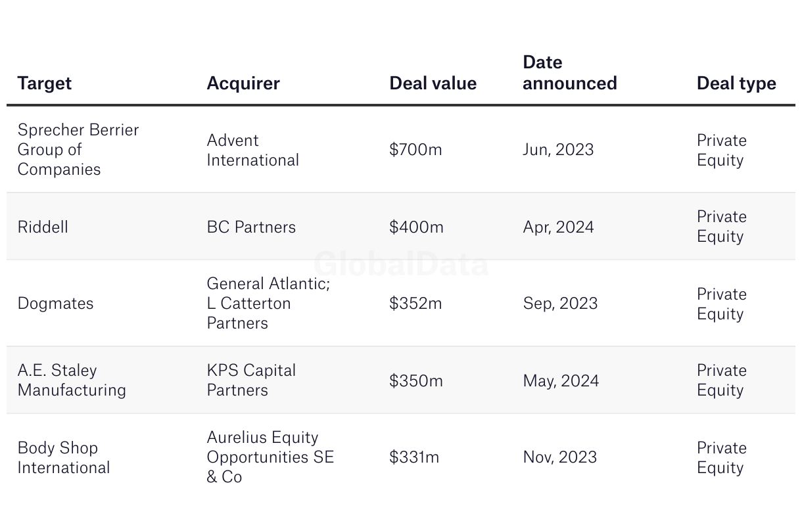Click the Riddell target name
The height and width of the screenshot is (527, 802).
point(43,227)
